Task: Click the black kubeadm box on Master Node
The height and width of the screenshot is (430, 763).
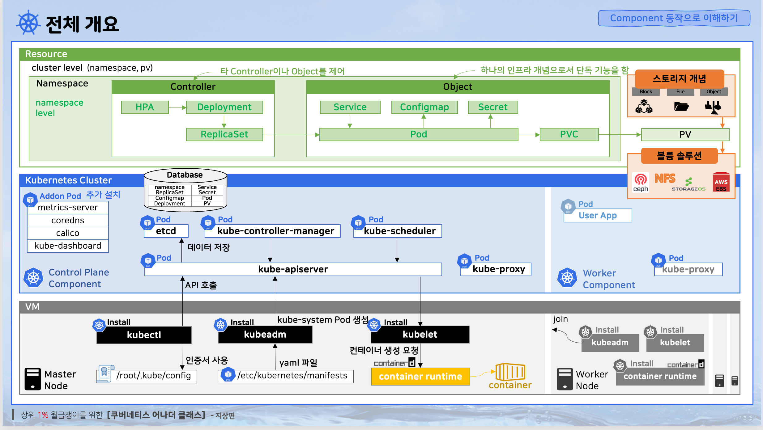Action: click(265, 335)
